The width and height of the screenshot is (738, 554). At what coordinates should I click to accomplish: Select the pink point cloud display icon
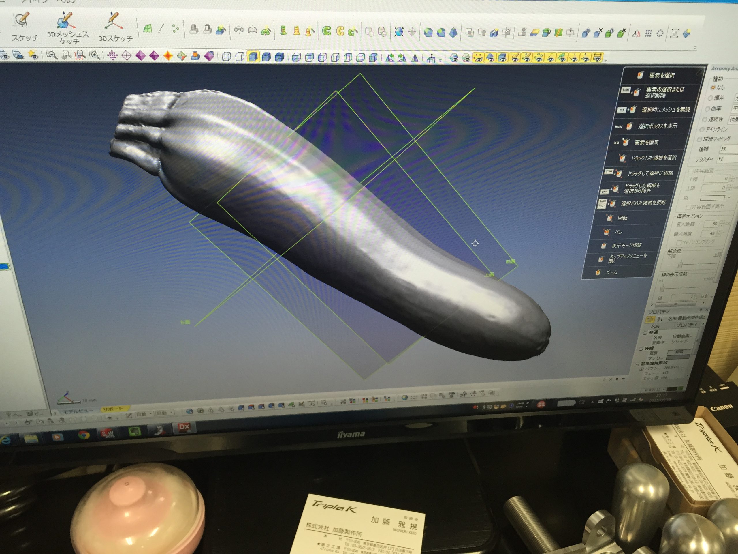(x=112, y=55)
